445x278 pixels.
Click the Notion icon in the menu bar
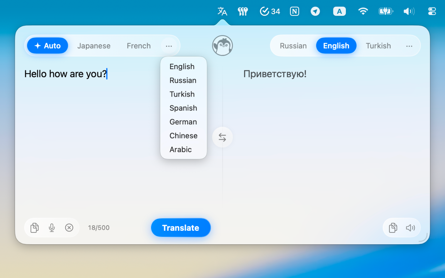point(294,11)
